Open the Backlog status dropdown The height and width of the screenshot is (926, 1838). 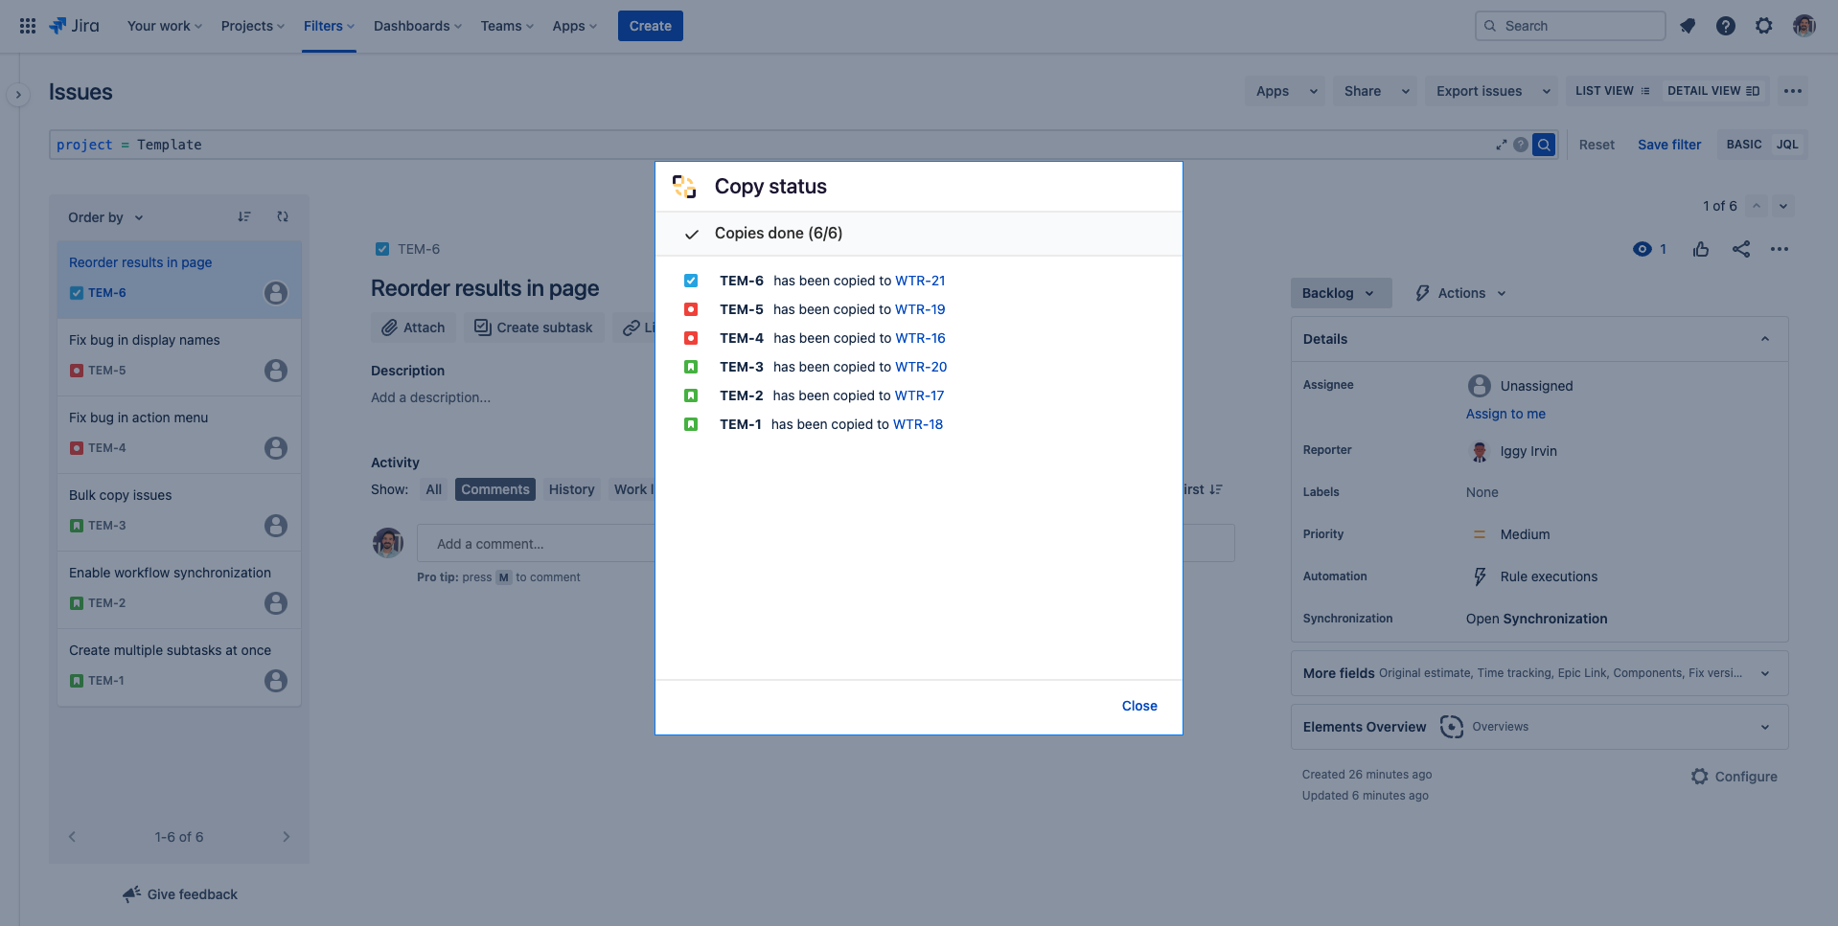coord(1338,293)
